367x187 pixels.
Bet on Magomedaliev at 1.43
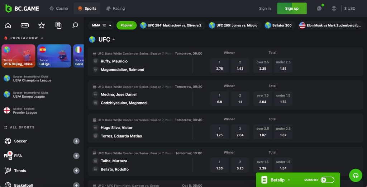pos(240,65)
